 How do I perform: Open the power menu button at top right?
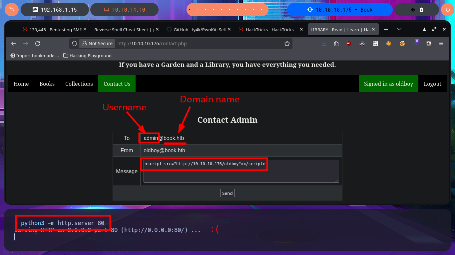pyautogui.click(x=448, y=10)
